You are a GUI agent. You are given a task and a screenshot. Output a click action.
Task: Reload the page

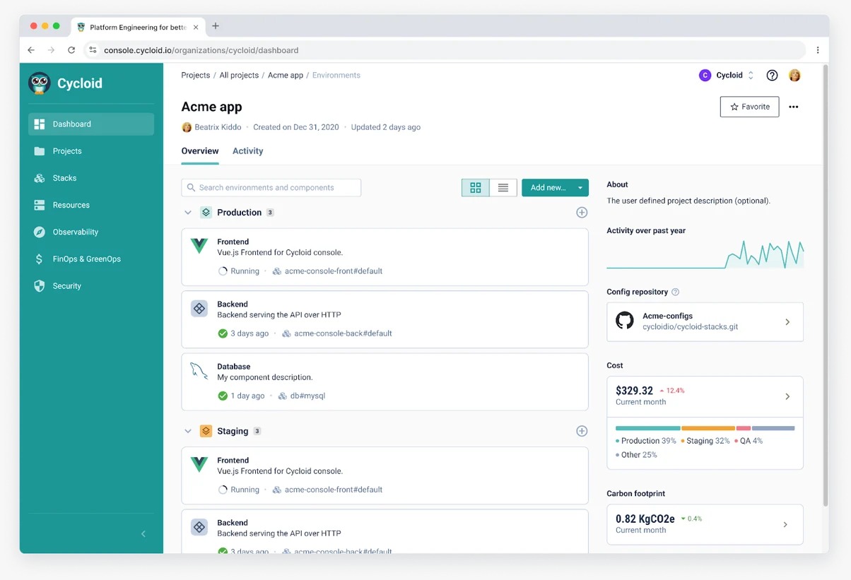71,50
